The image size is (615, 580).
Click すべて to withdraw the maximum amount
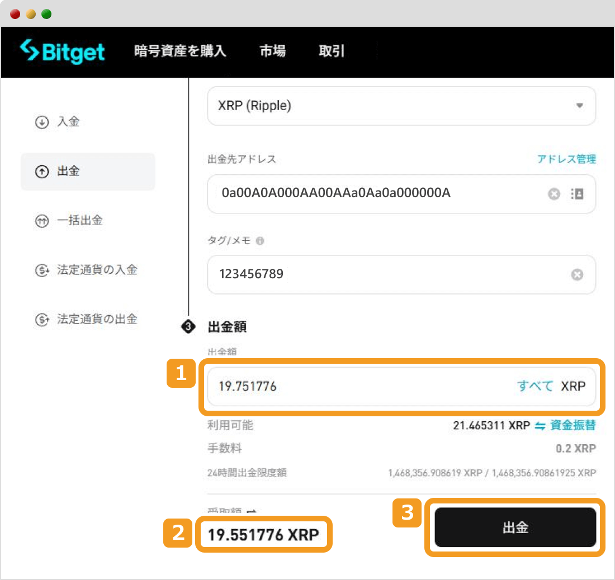tap(534, 386)
